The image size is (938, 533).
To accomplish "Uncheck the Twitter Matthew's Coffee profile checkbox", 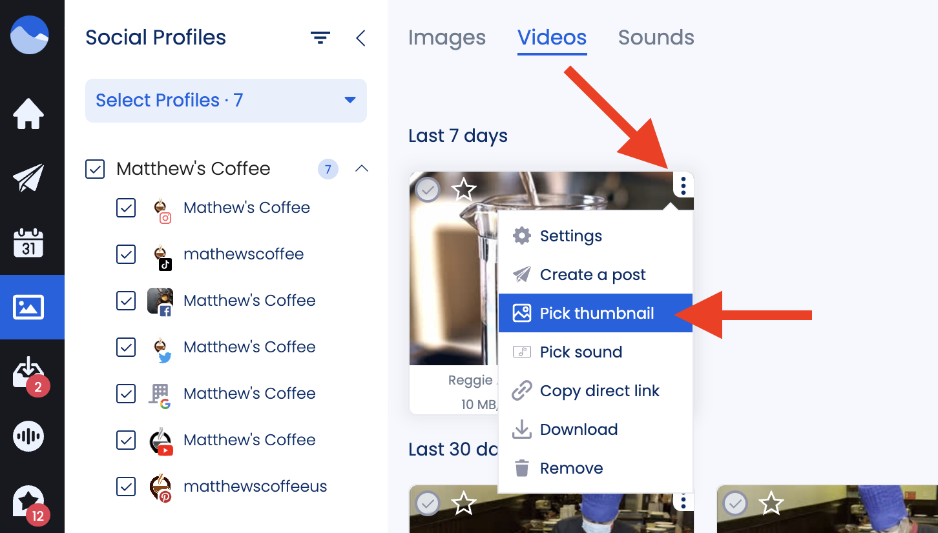I will (x=126, y=347).
